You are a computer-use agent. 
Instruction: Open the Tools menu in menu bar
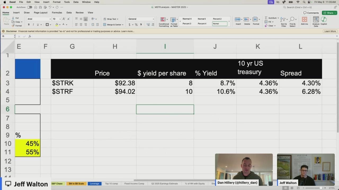pos(67,2)
